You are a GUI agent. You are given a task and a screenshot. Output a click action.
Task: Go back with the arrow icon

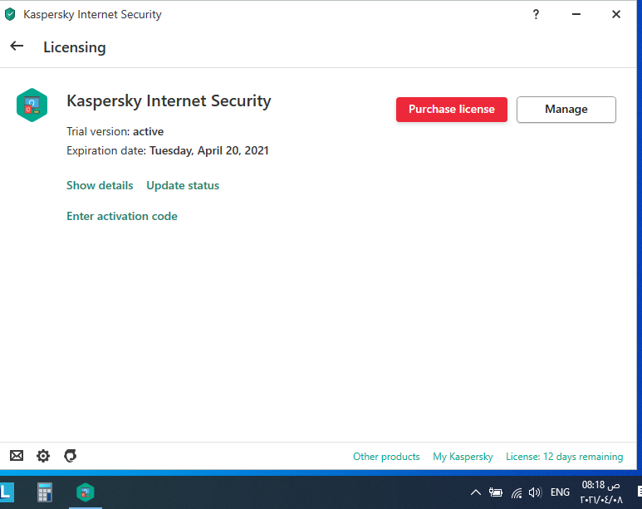pos(17,46)
